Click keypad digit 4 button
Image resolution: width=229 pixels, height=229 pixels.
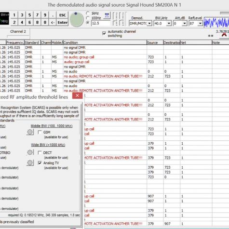22,22
